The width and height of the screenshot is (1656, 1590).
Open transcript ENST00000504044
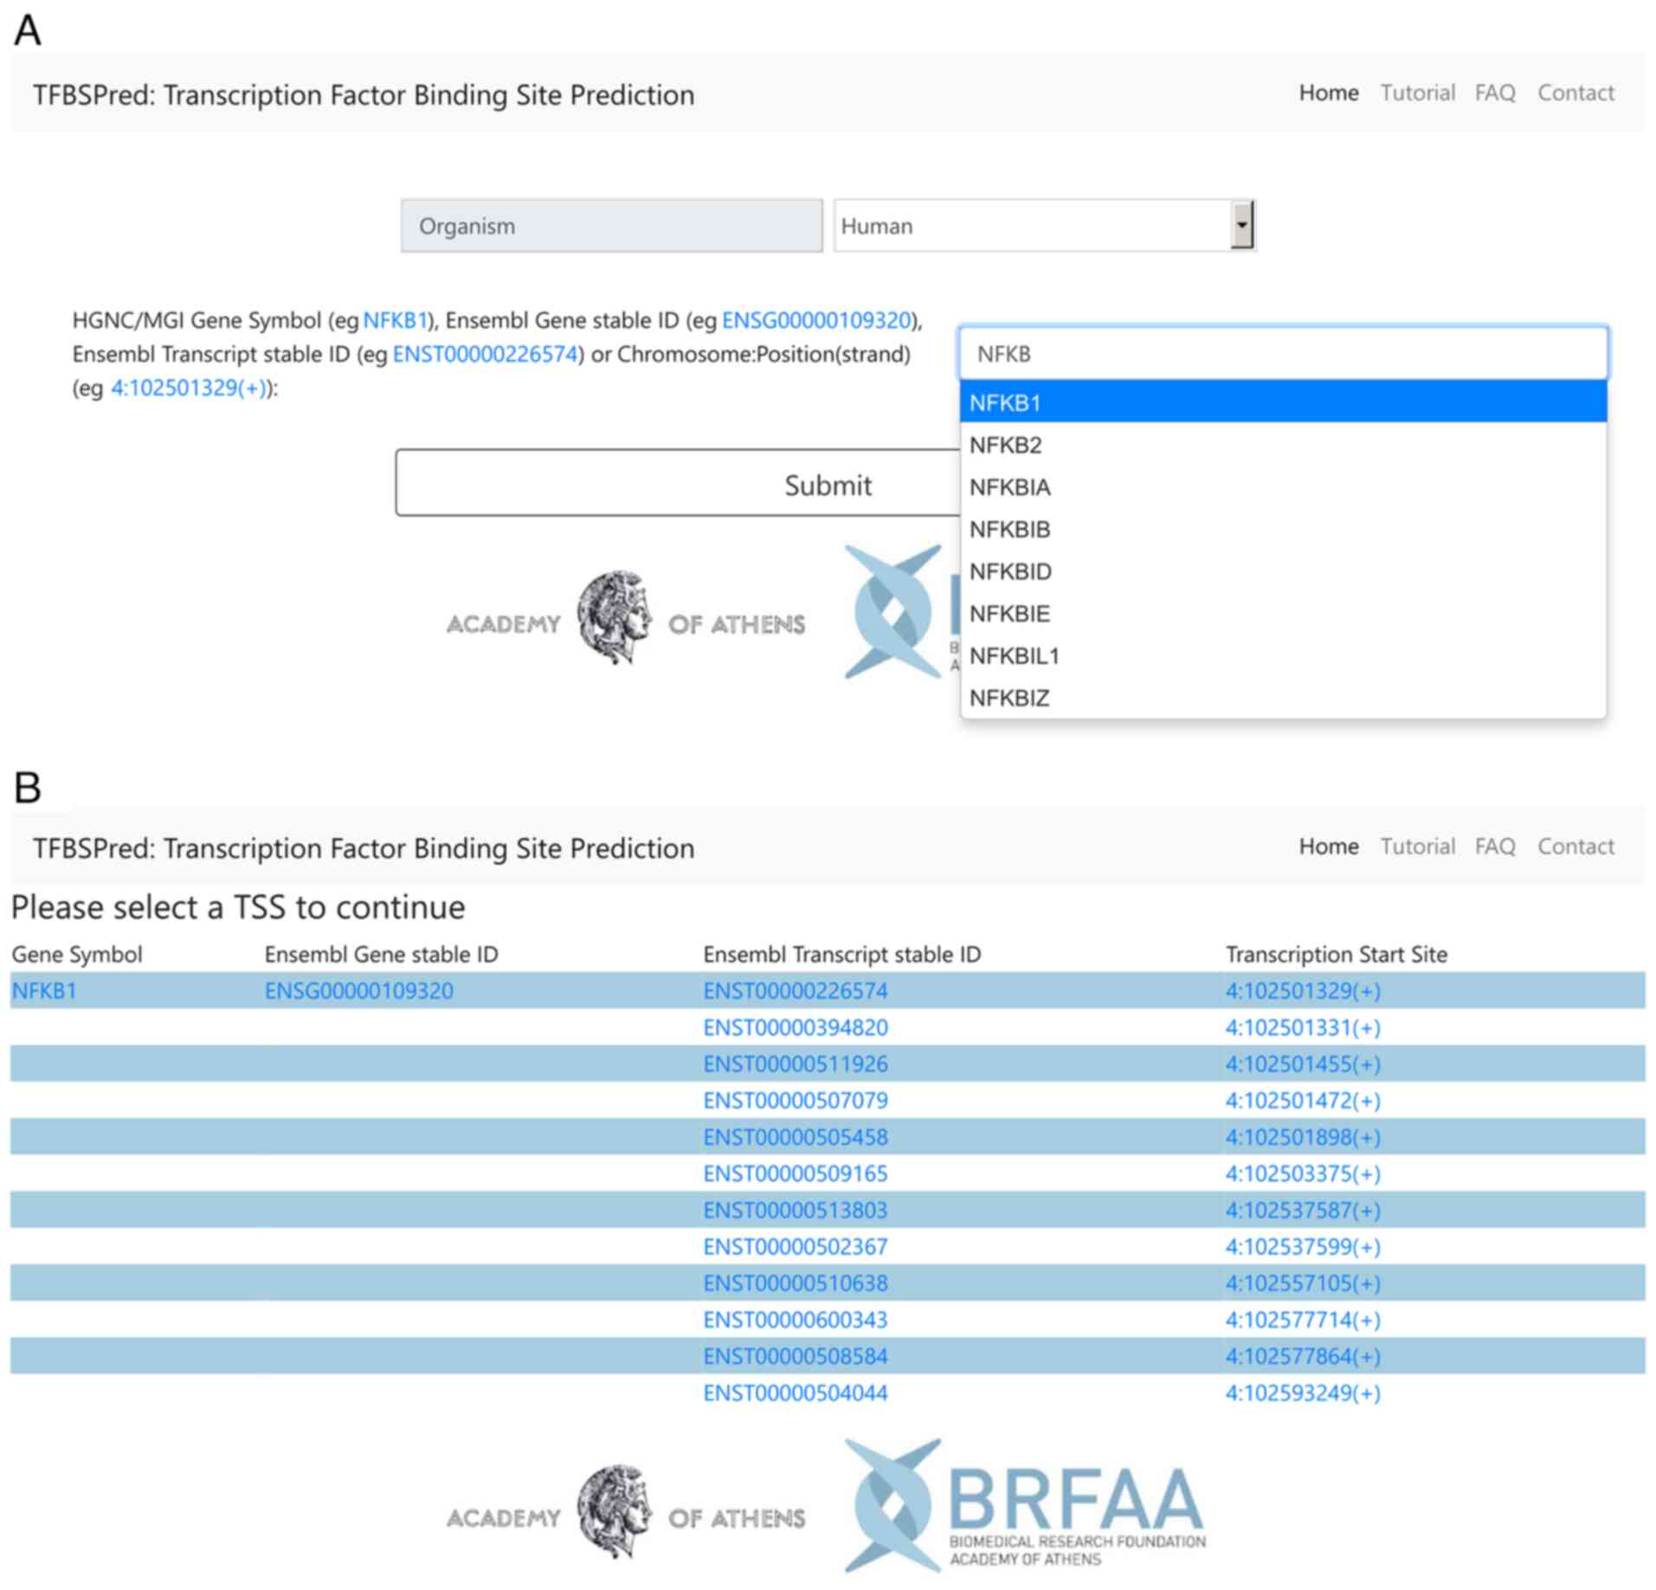795,1393
